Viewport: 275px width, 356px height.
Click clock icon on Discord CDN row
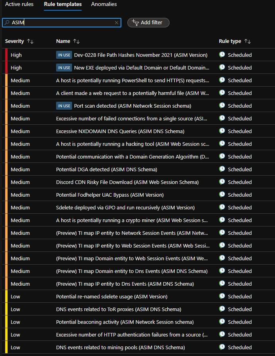pos(222,182)
